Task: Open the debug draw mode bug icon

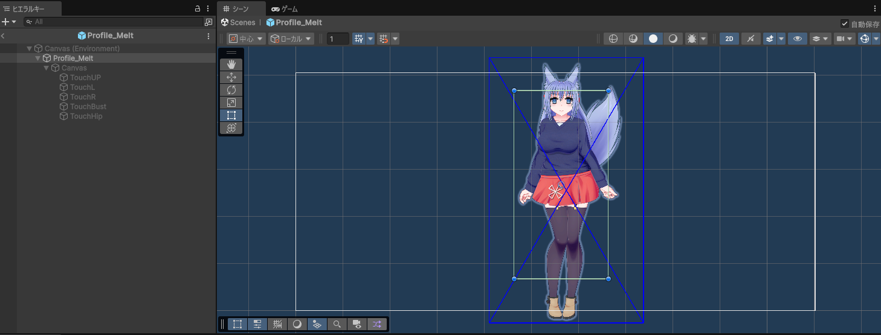Action: (x=692, y=39)
